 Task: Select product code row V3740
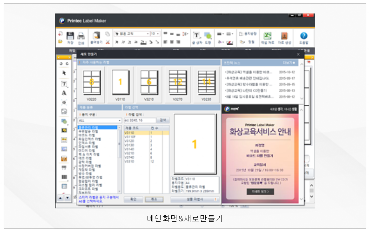click(147, 157)
